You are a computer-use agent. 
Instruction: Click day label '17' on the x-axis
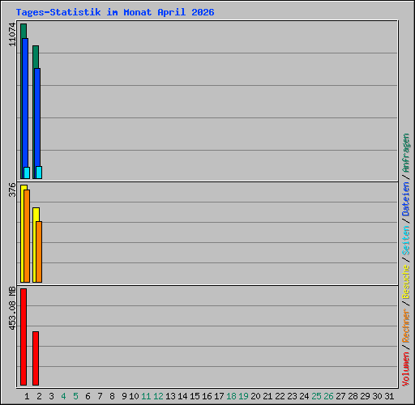click(x=219, y=396)
